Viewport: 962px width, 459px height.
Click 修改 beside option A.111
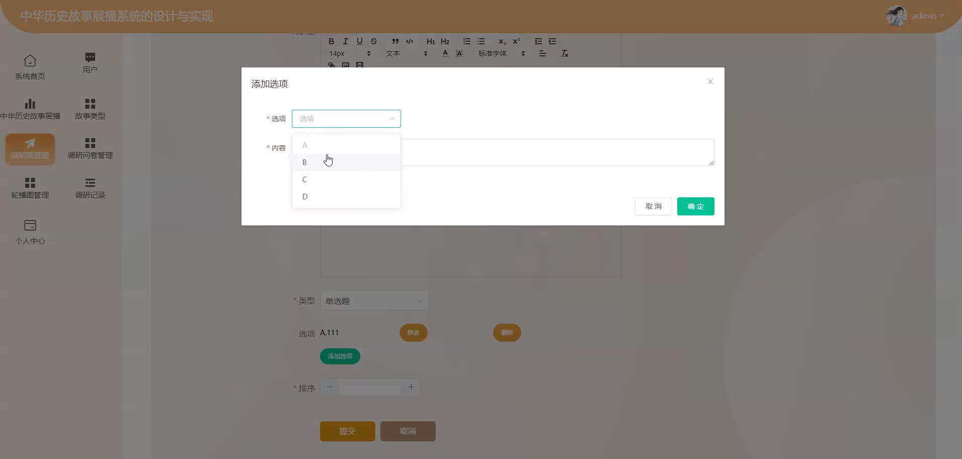click(413, 333)
